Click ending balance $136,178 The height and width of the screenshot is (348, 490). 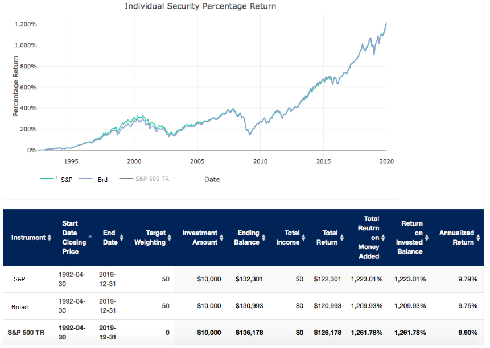249,333
